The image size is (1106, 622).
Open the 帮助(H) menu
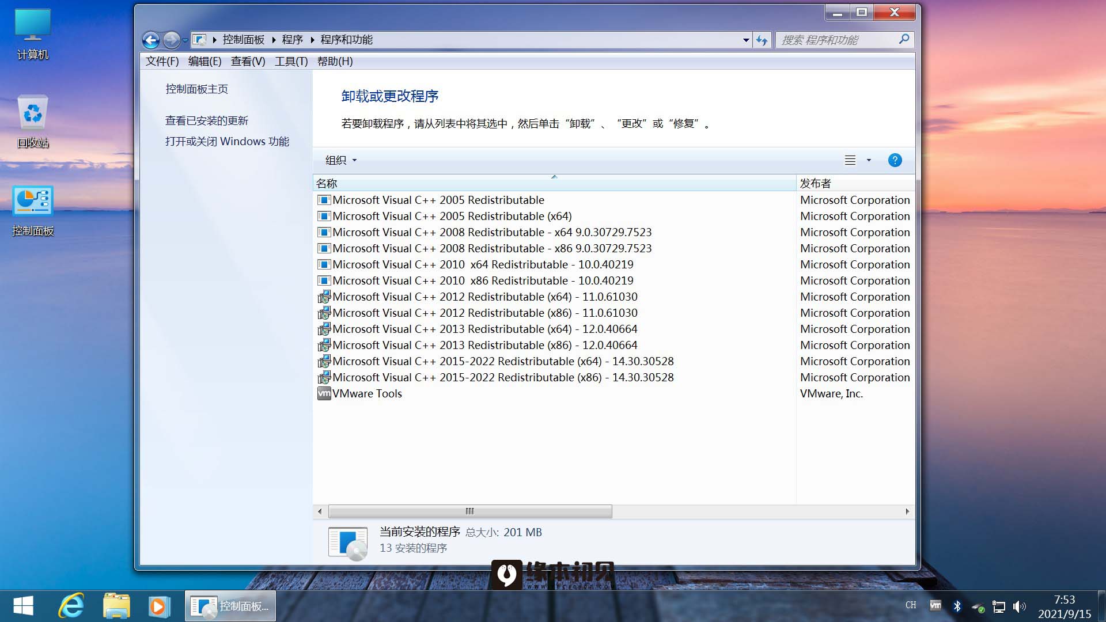click(x=335, y=61)
